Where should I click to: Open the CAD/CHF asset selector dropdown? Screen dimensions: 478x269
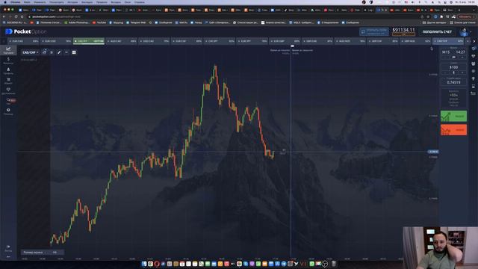(x=30, y=52)
